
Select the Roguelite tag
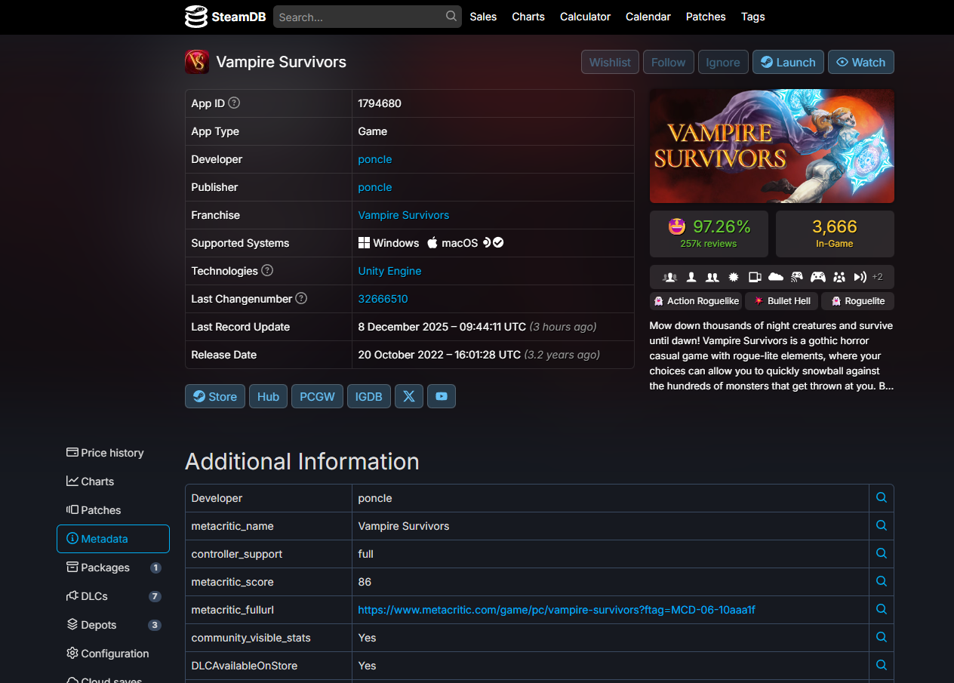(x=857, y=301)
